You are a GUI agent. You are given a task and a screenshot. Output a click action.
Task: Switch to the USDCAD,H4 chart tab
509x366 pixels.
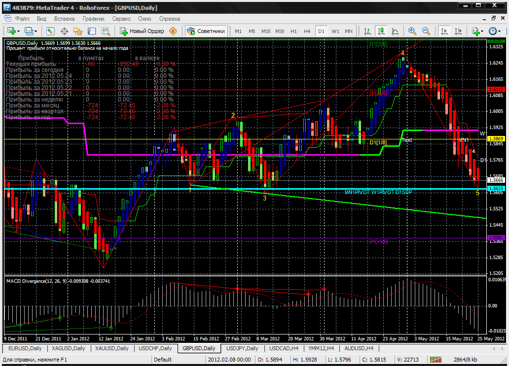click(x=284, y=348)
